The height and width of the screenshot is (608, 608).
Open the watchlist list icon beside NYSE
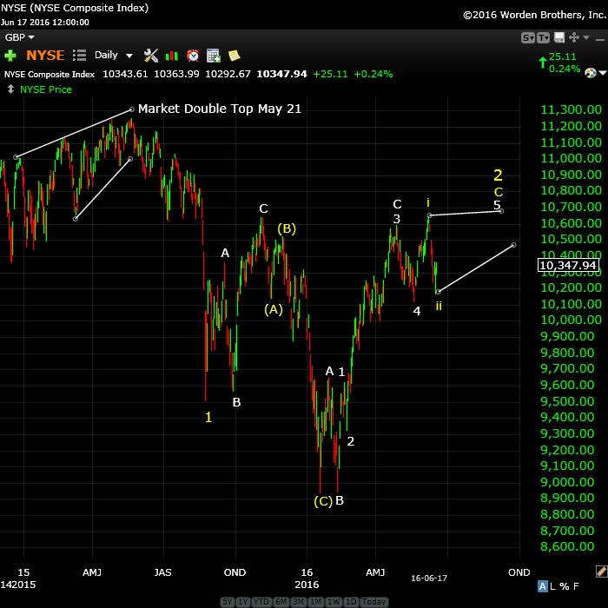[x=80, y=55]
